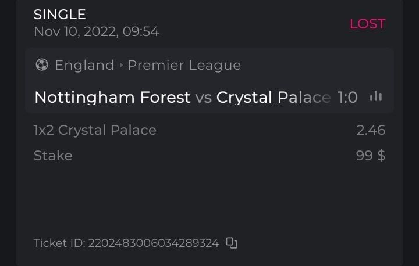Click the empty space below the Stake row

[210, 197]
